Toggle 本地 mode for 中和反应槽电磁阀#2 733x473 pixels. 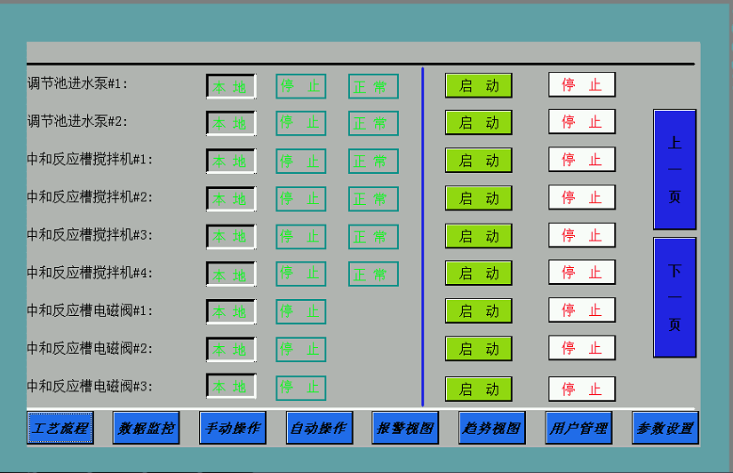231,349
